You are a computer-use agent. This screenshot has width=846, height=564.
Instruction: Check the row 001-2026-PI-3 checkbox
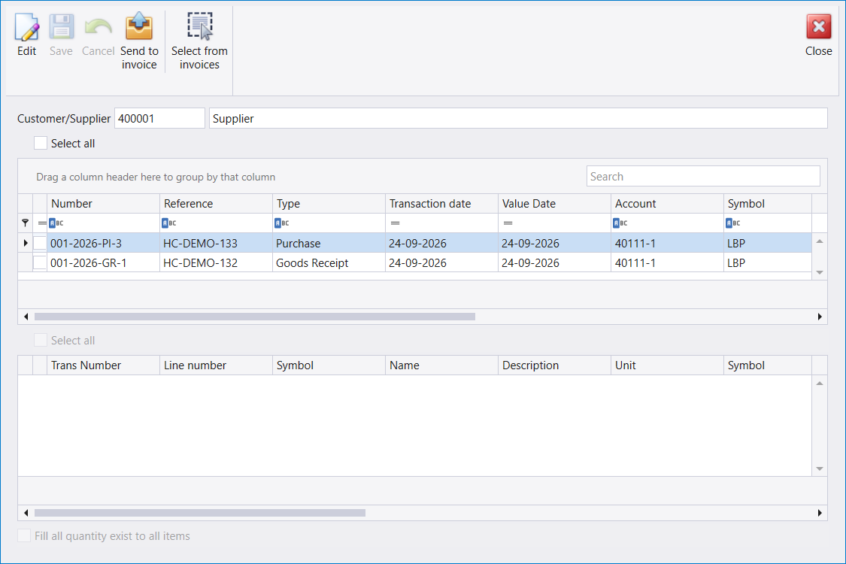tap(40, 243)
